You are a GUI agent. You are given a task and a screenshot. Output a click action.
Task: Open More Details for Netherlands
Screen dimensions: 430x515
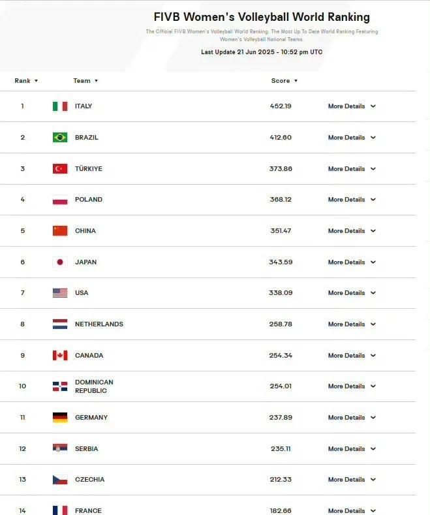pos(352,324)
